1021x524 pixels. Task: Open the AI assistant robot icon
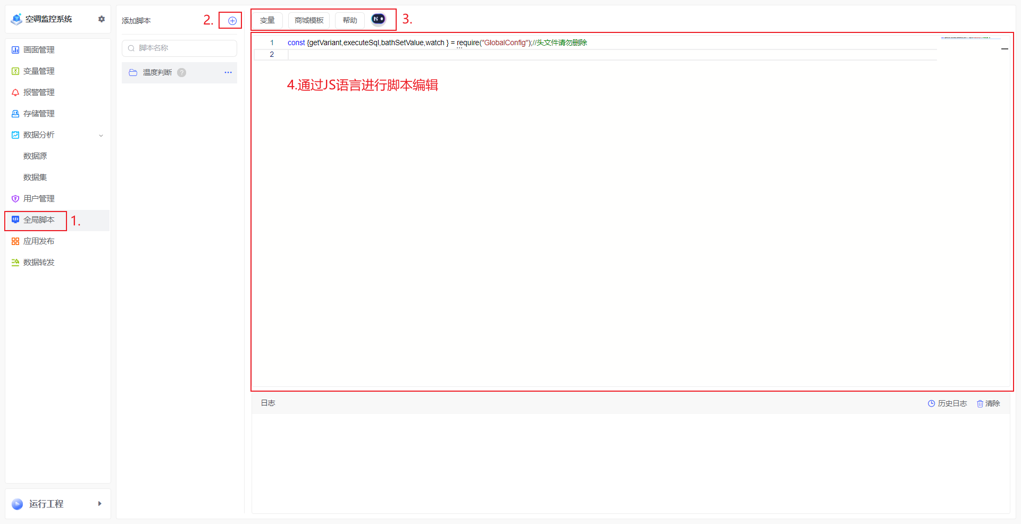(378, 20)
